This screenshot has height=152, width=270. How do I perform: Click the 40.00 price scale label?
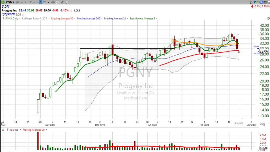[264, 26]
